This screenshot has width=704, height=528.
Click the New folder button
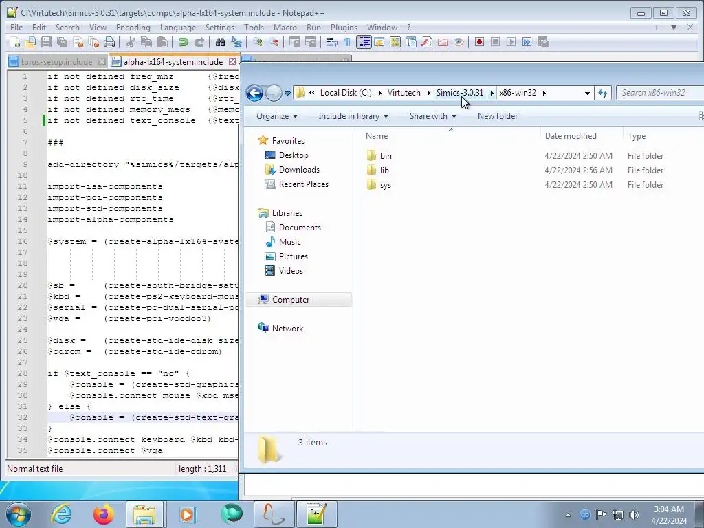[x=498, y=115]
